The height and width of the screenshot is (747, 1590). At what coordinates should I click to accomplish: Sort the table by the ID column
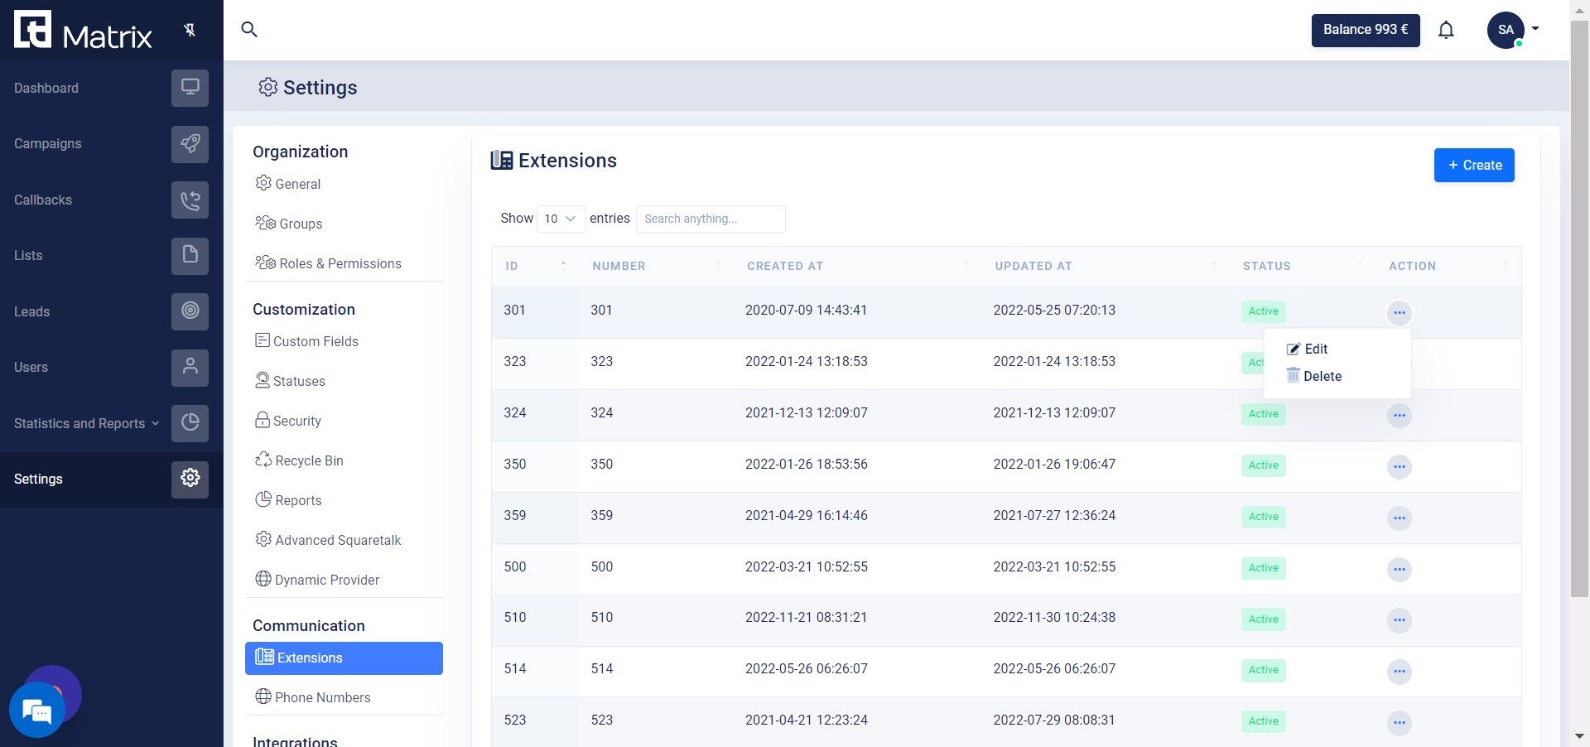(x=535, y=266)
